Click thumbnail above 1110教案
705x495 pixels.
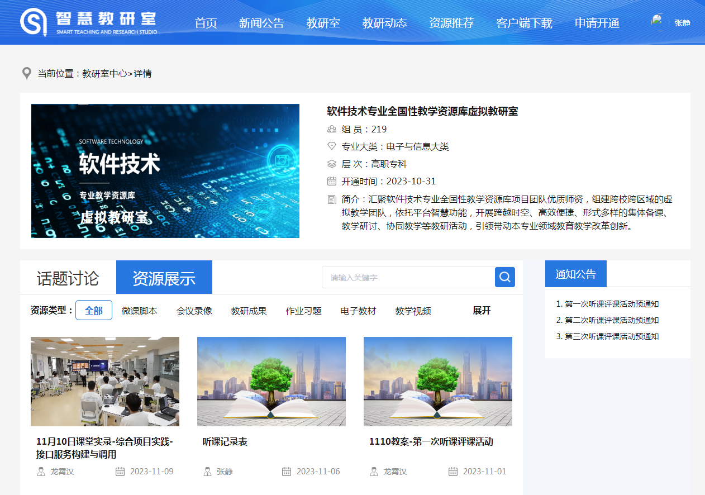click(438, 382)
